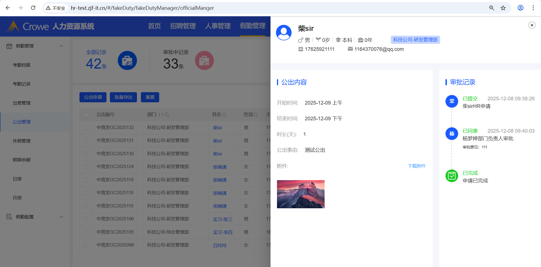The width and height of the screenshot is (541, 267).
Task: Open the search filter on 部门 column
Action: [x=167, y=115]
